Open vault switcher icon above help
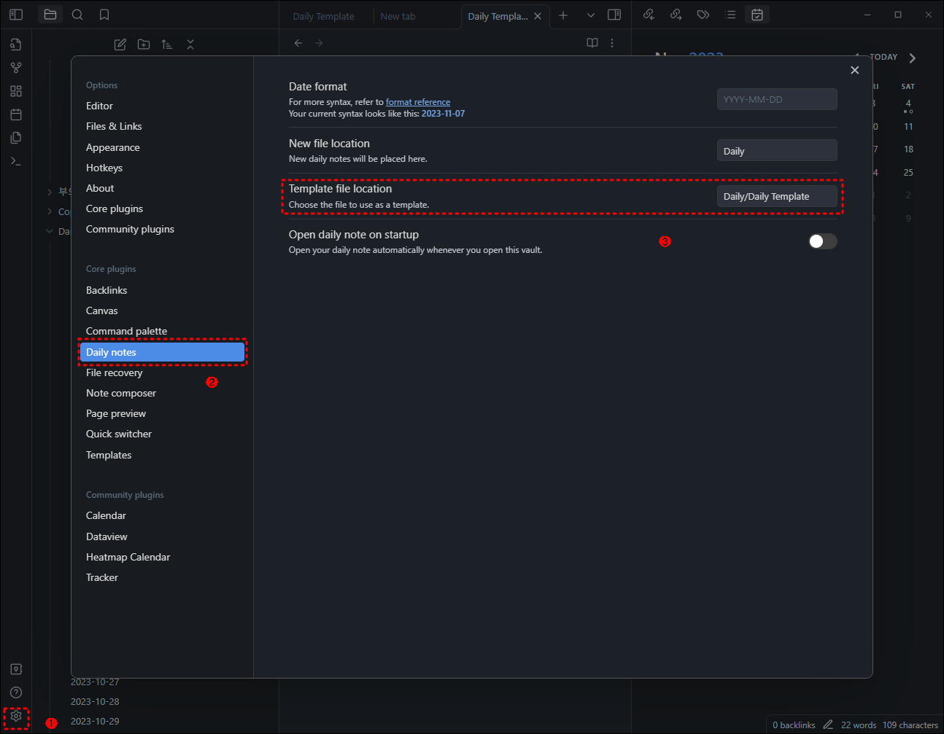Viewport: 944px width, 734px height. (x=16, y=669)
